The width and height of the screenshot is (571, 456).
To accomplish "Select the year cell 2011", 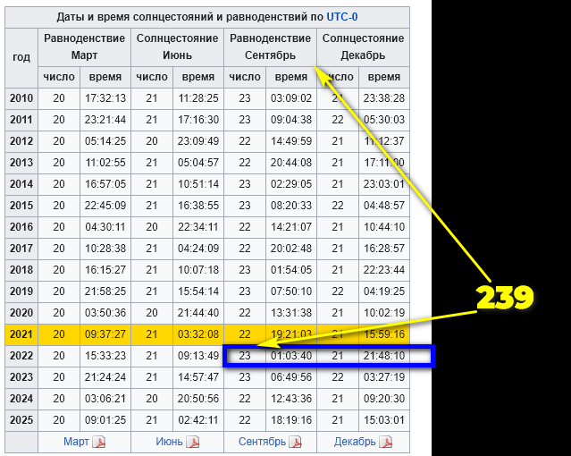I will click(x=21, y=120).
